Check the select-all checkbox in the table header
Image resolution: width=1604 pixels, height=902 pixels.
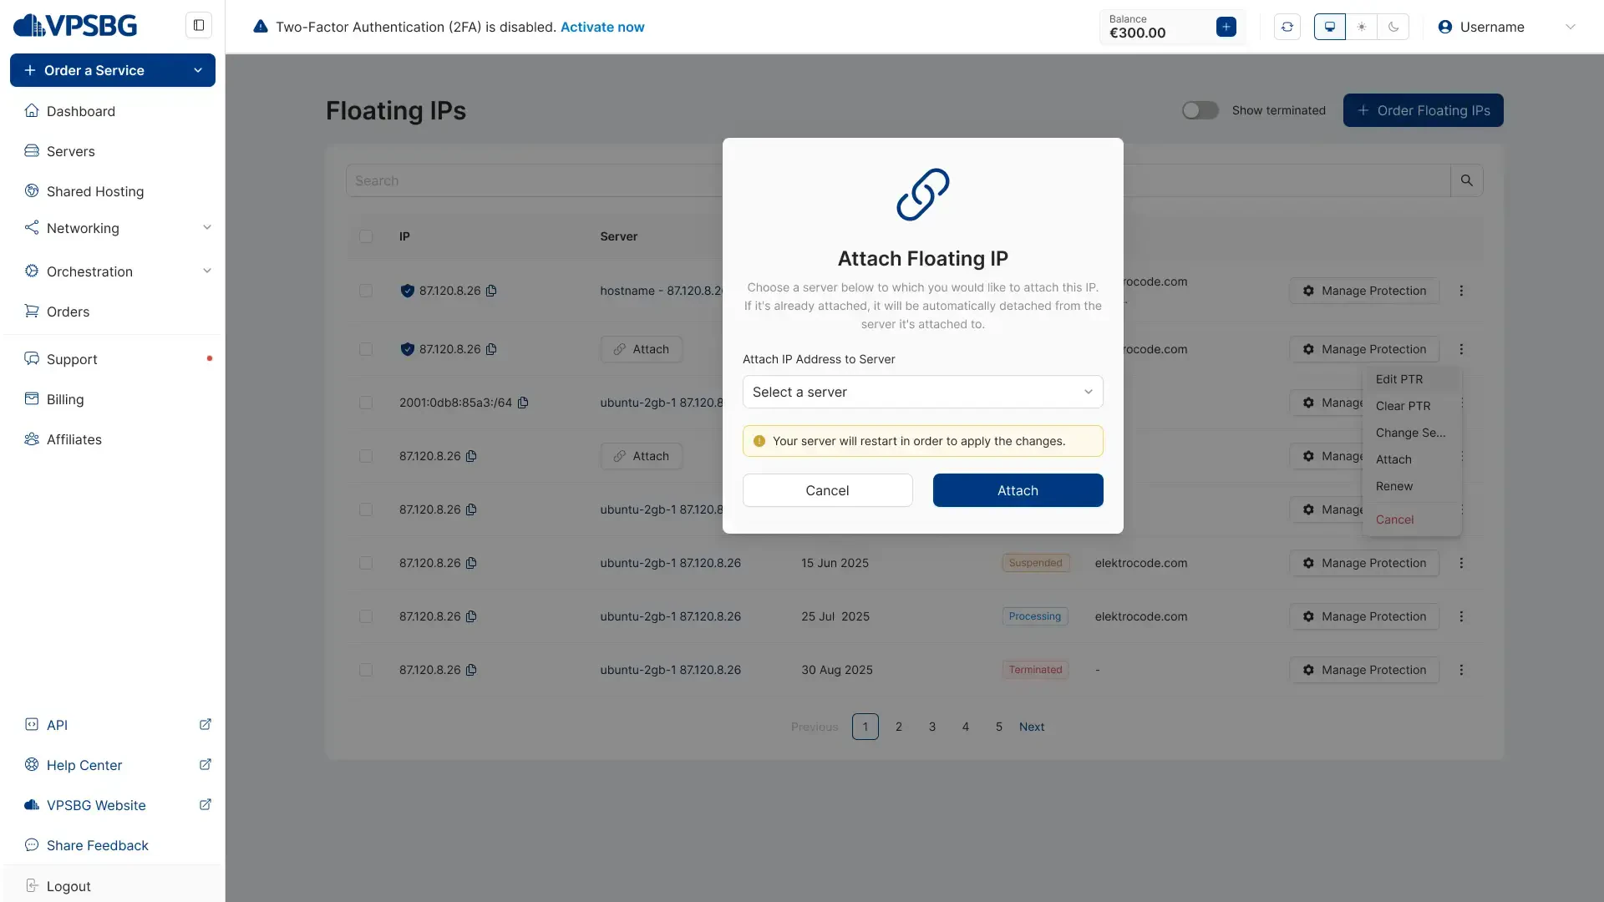click(366, 236)
